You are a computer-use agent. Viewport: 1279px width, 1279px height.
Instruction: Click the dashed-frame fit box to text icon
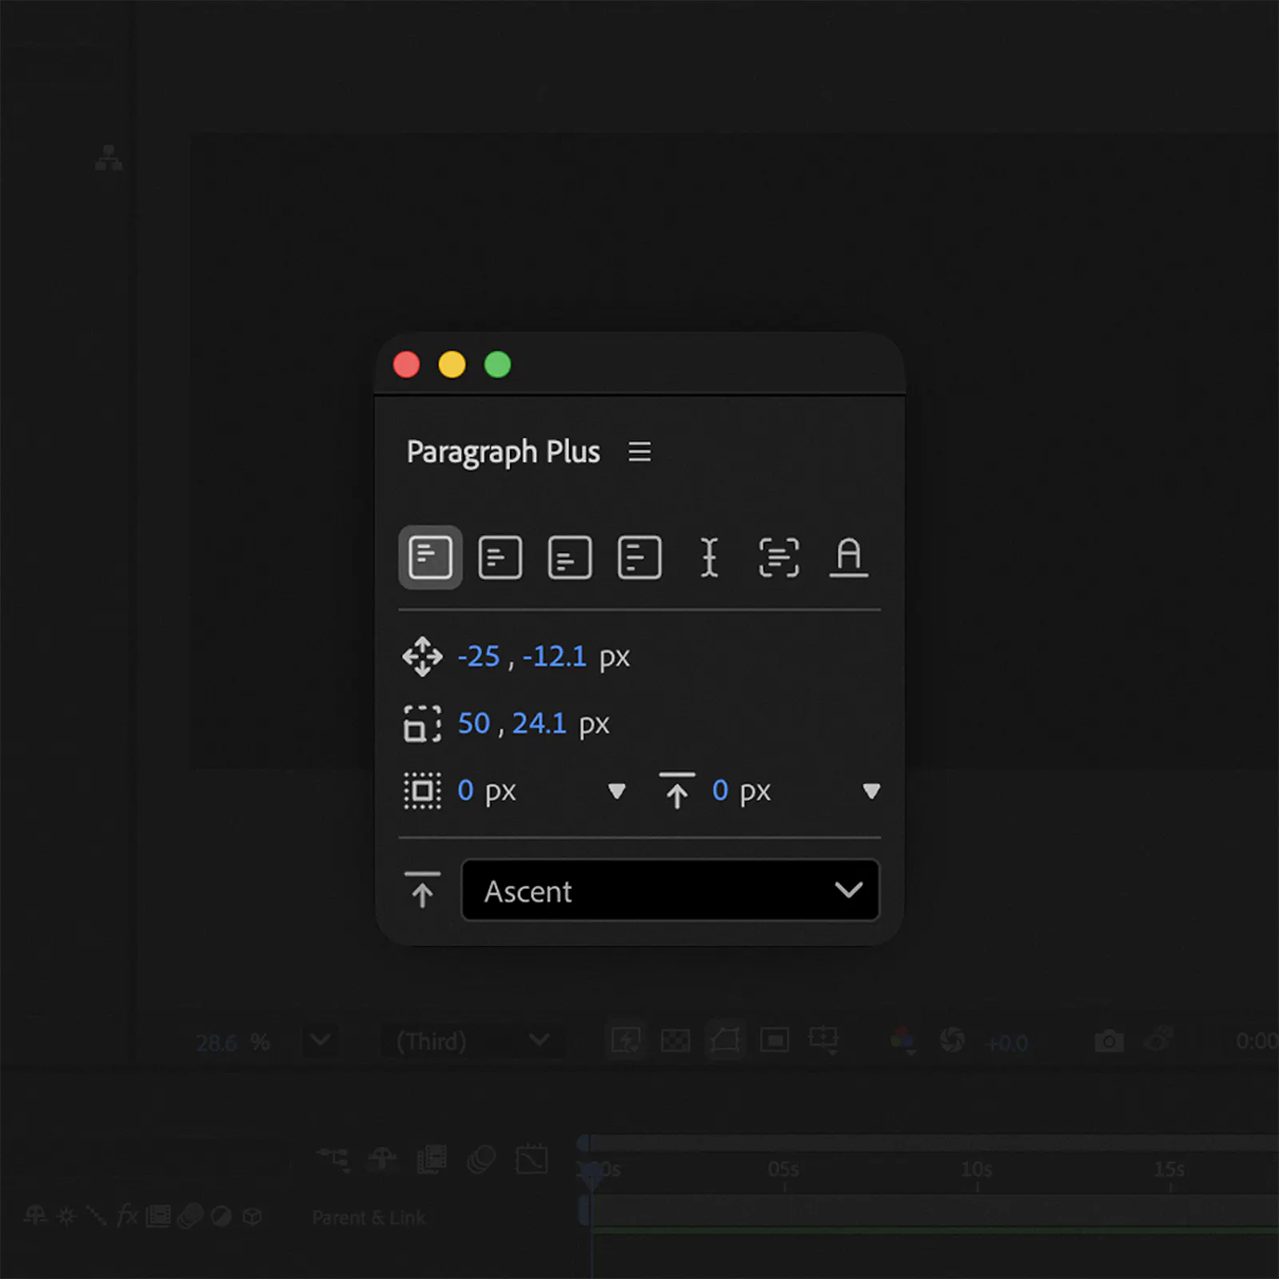point(779,557)
